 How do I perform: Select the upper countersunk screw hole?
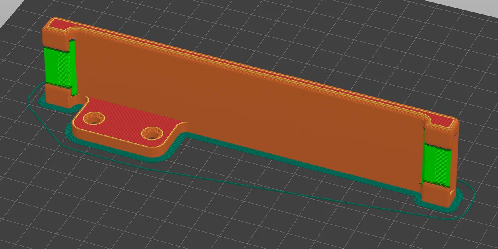pyautogui.click(x=95, y=118)
